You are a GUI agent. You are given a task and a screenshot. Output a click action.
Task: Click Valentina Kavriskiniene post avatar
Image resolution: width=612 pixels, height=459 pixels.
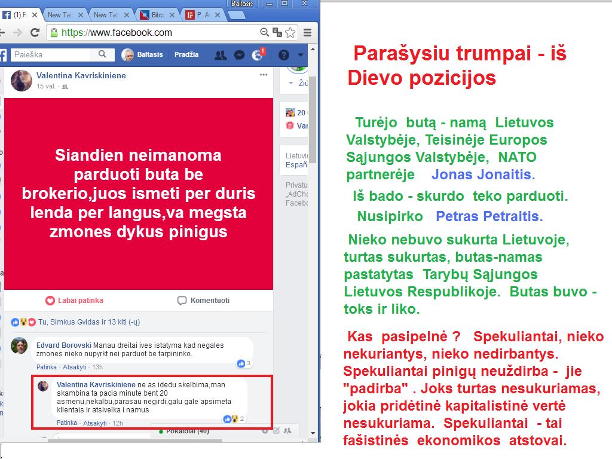pos(22,81)
